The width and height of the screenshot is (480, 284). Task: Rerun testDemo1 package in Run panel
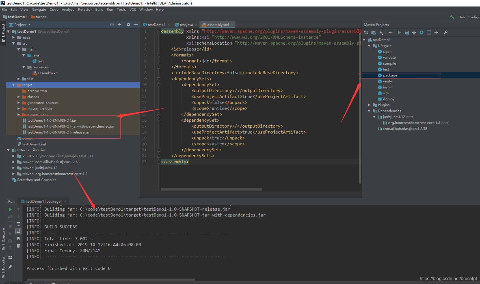click(10, 209)
